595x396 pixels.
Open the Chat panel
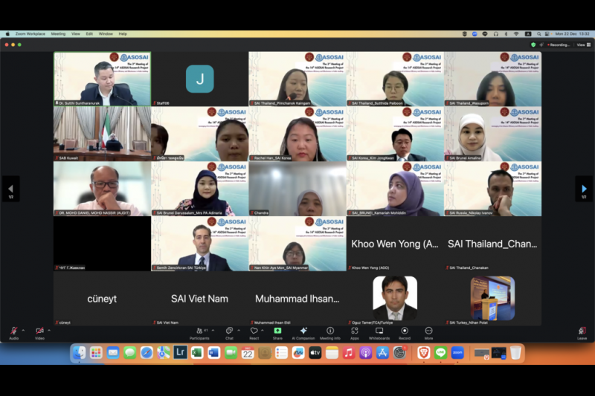[x=229, y=332]
